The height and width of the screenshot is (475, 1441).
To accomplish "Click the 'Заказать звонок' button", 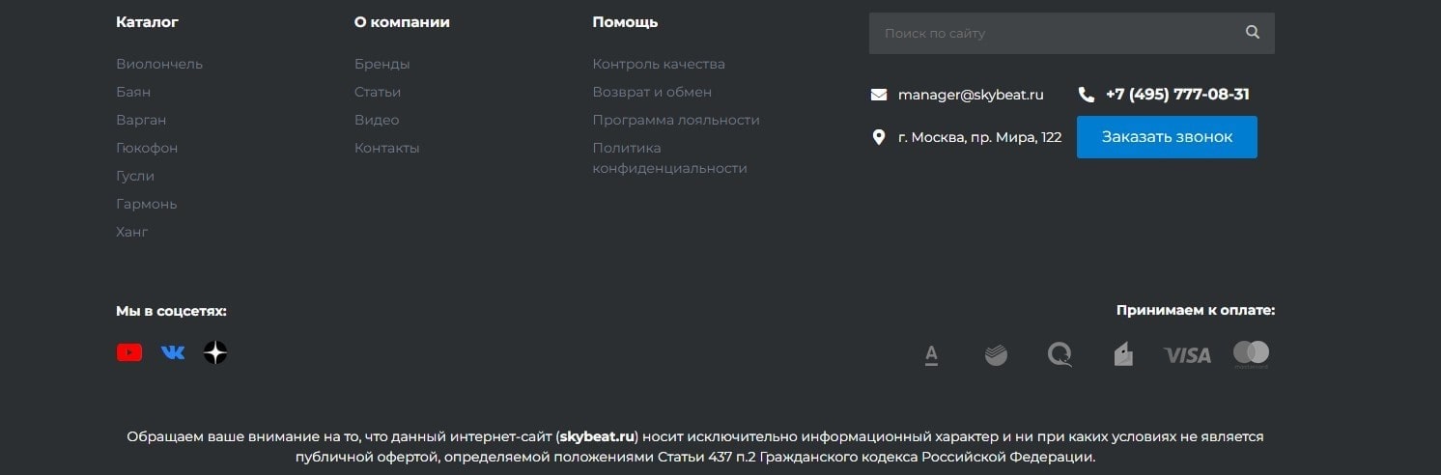I will pos(1167,137).
